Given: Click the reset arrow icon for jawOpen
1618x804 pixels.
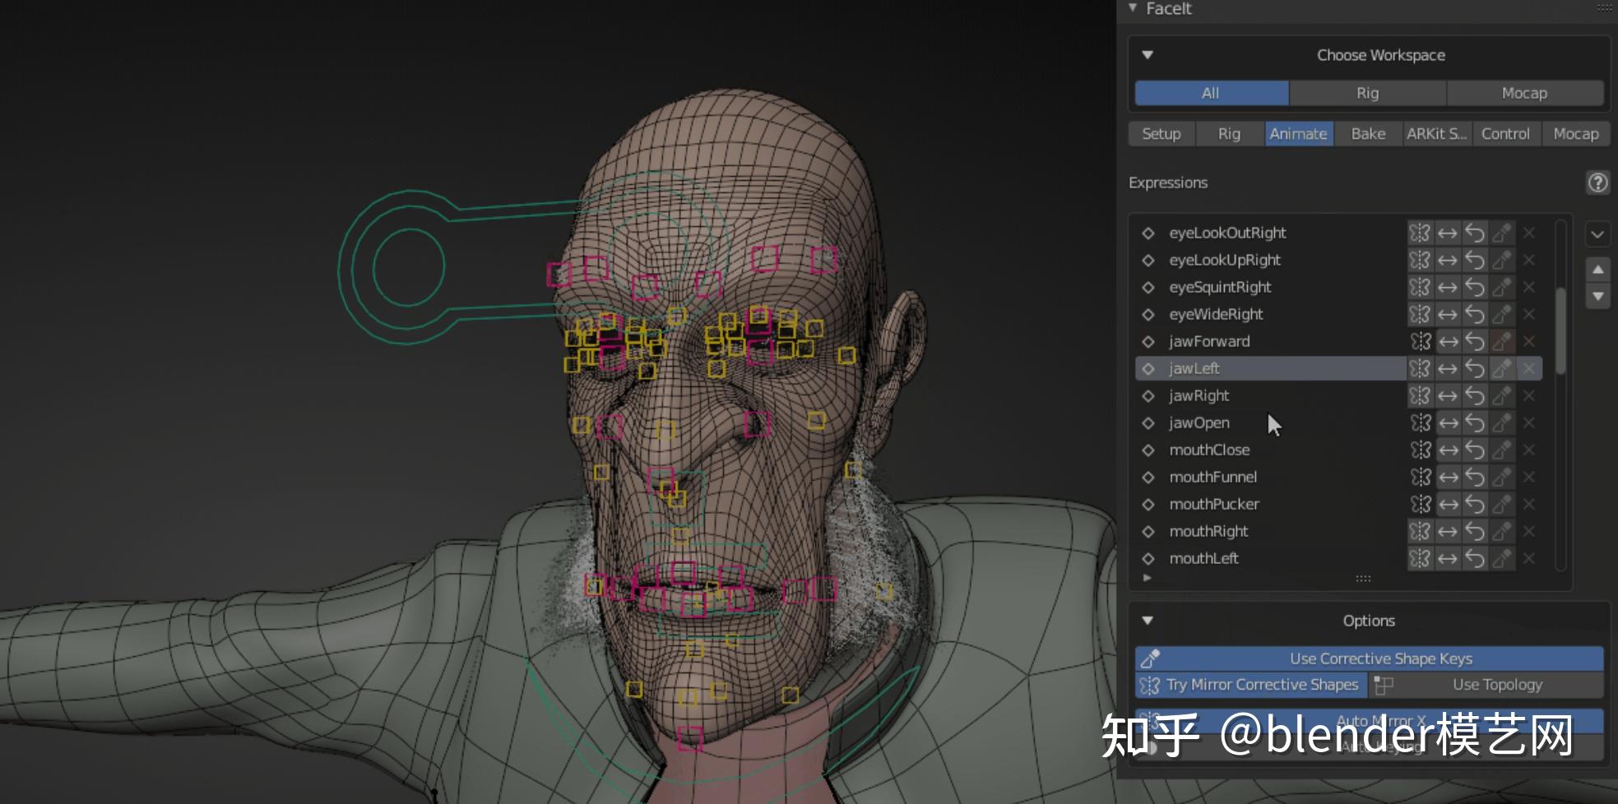Looking at the screenshot, I should (x=1475, y=423).
